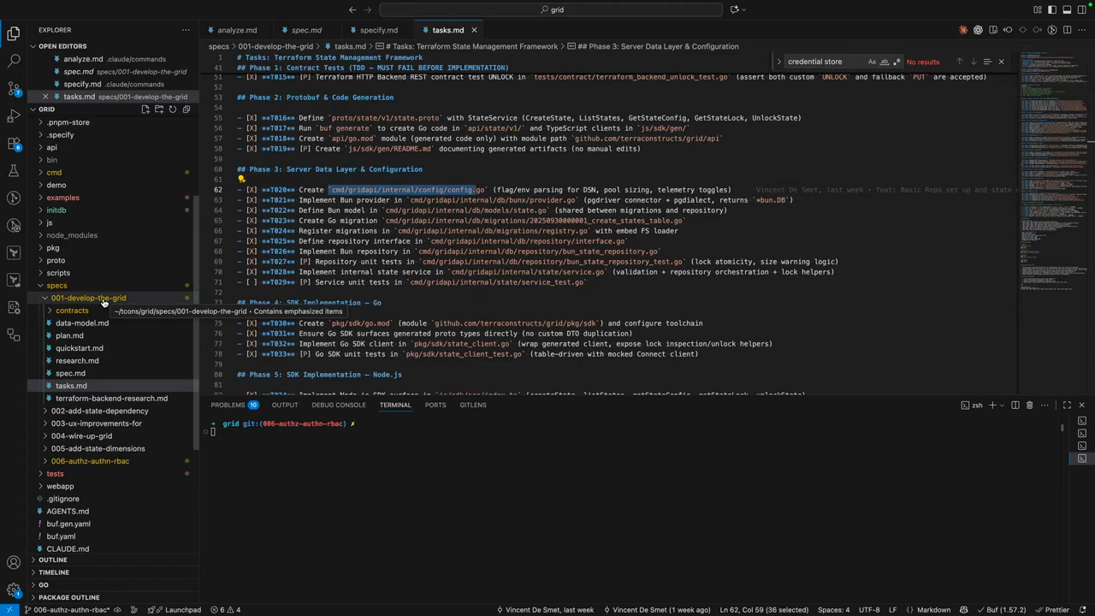Image resolution: width=1095 pixels, height=616 pixels.
Task: Toggle Match Case in find widget
Action: (872, 62)
